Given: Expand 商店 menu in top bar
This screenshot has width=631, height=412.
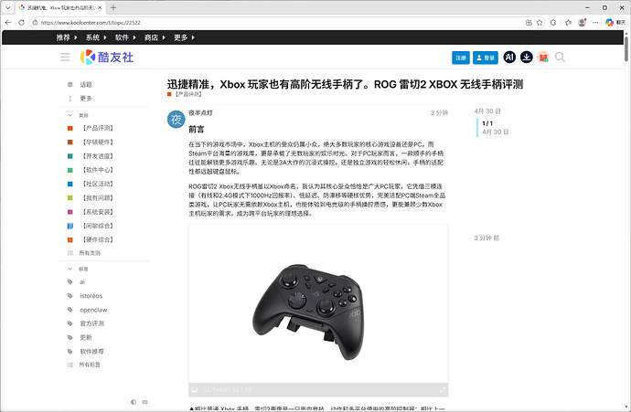Looking at the screenshot, I should click(155, 37).
